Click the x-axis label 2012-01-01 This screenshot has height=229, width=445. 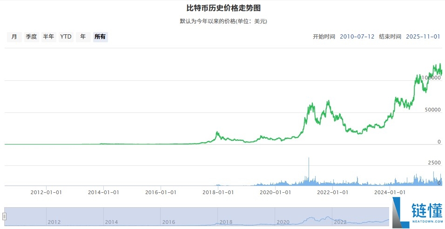46,192
